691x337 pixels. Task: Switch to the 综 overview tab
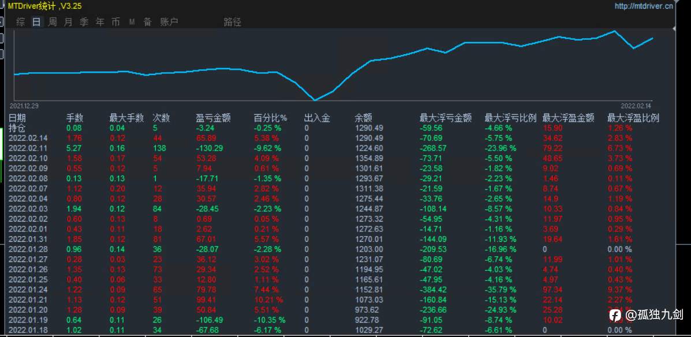[x=21, y=22]
